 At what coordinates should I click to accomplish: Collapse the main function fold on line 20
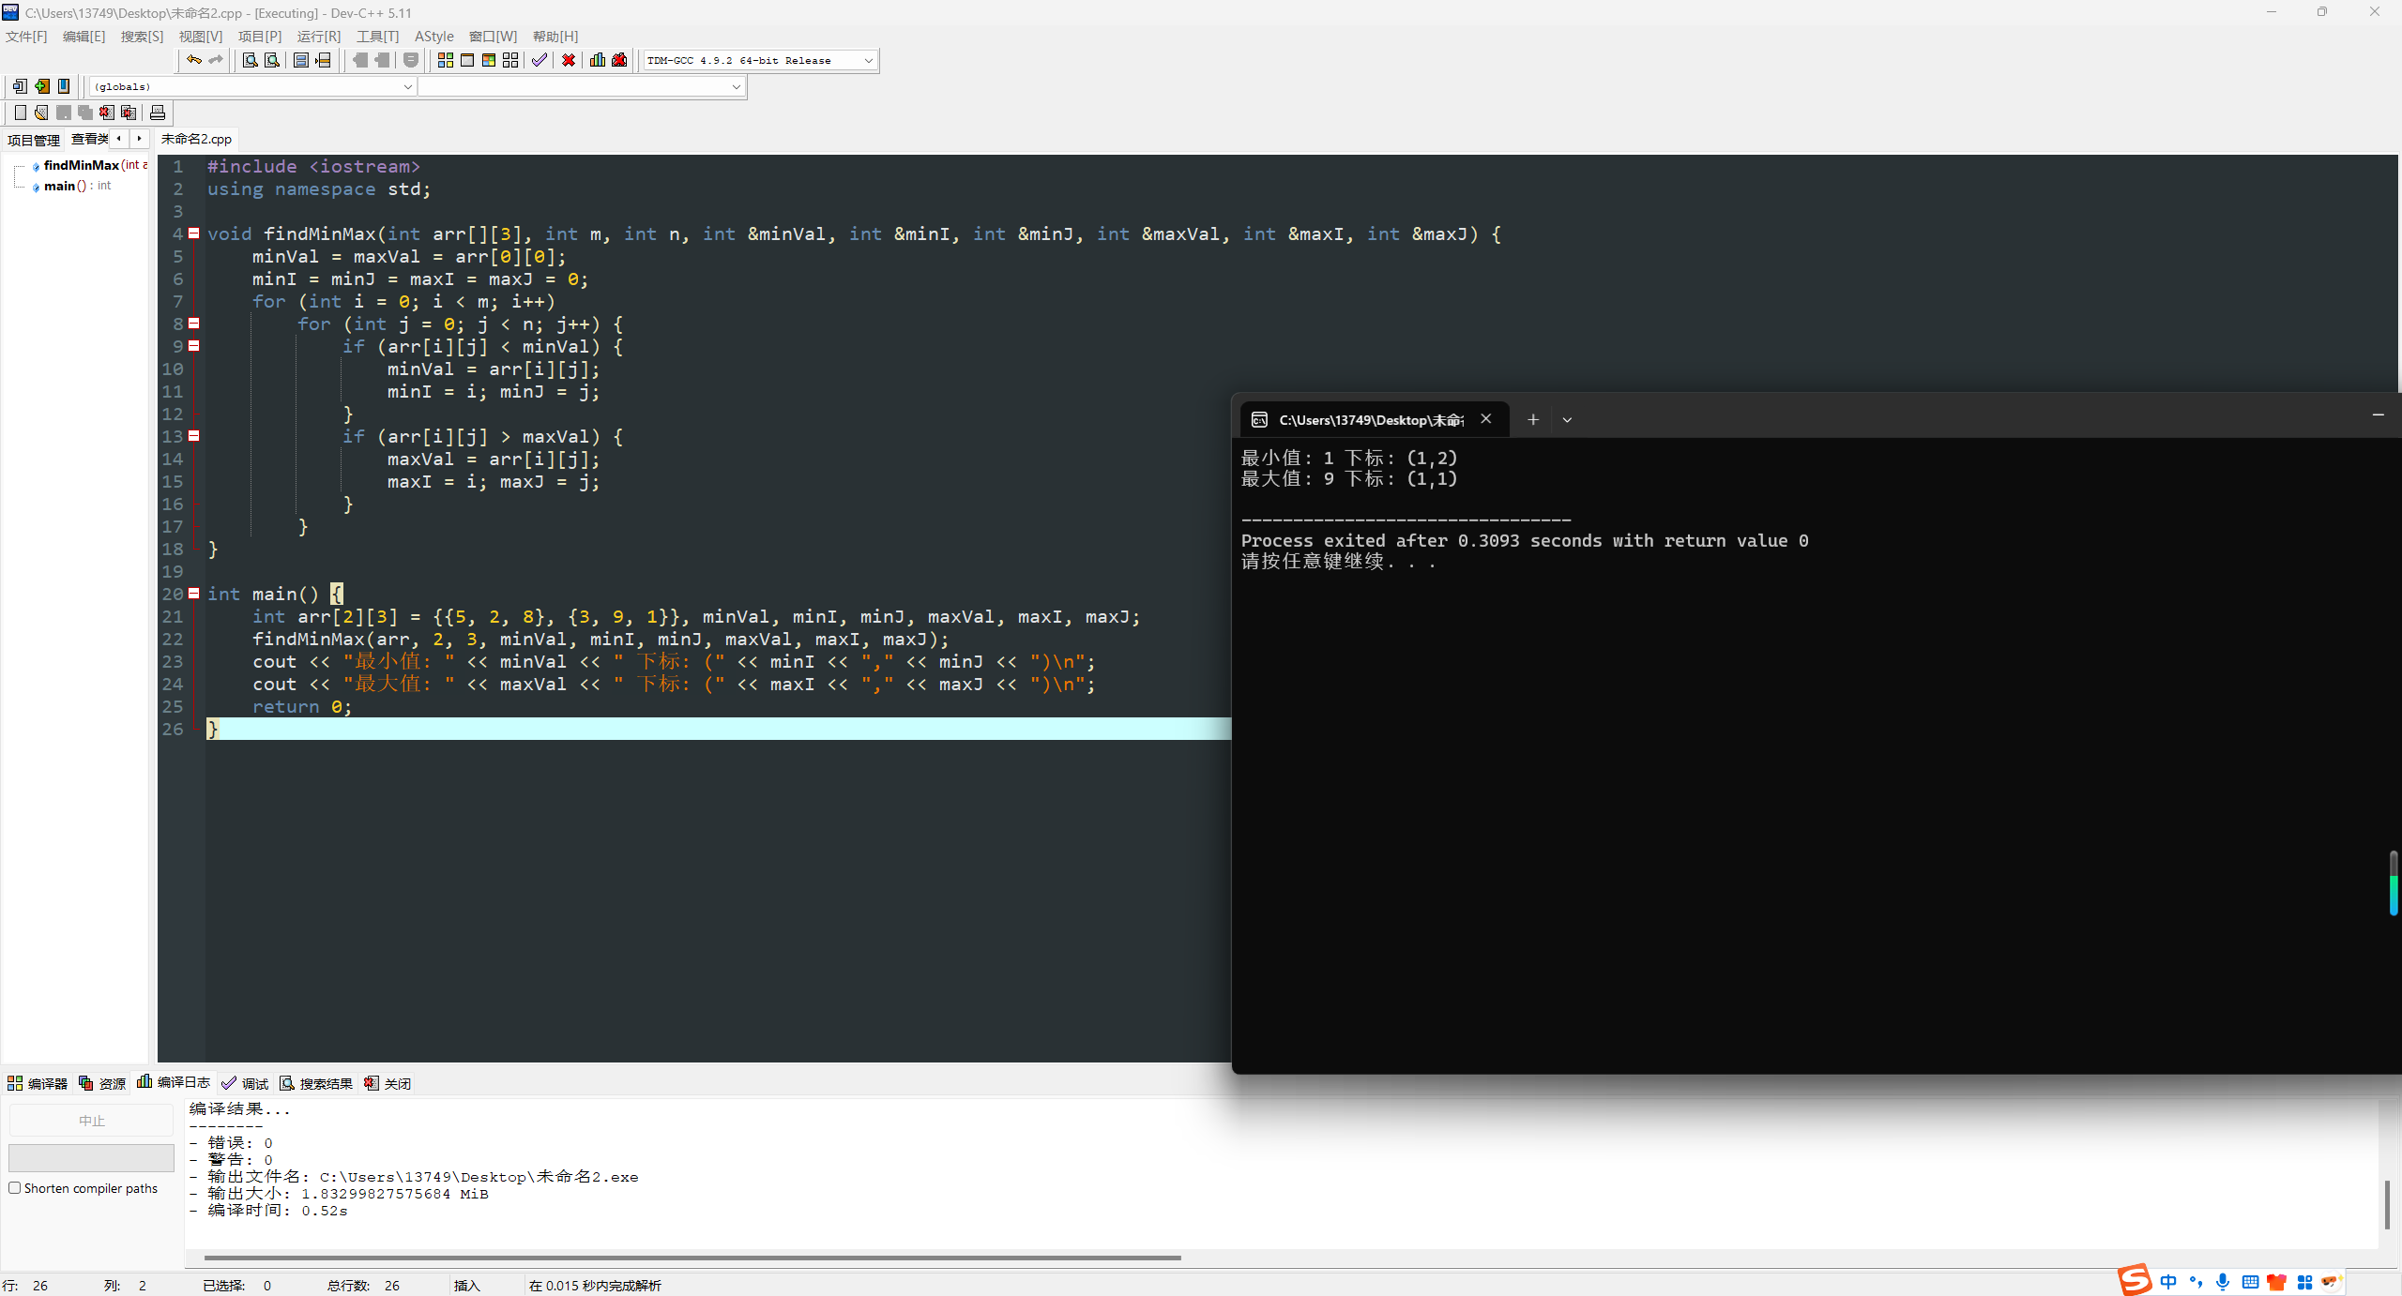[x=194, y=594]
